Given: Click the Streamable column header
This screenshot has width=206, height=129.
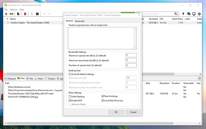Looking at the screenshot, I should [188, 83].
